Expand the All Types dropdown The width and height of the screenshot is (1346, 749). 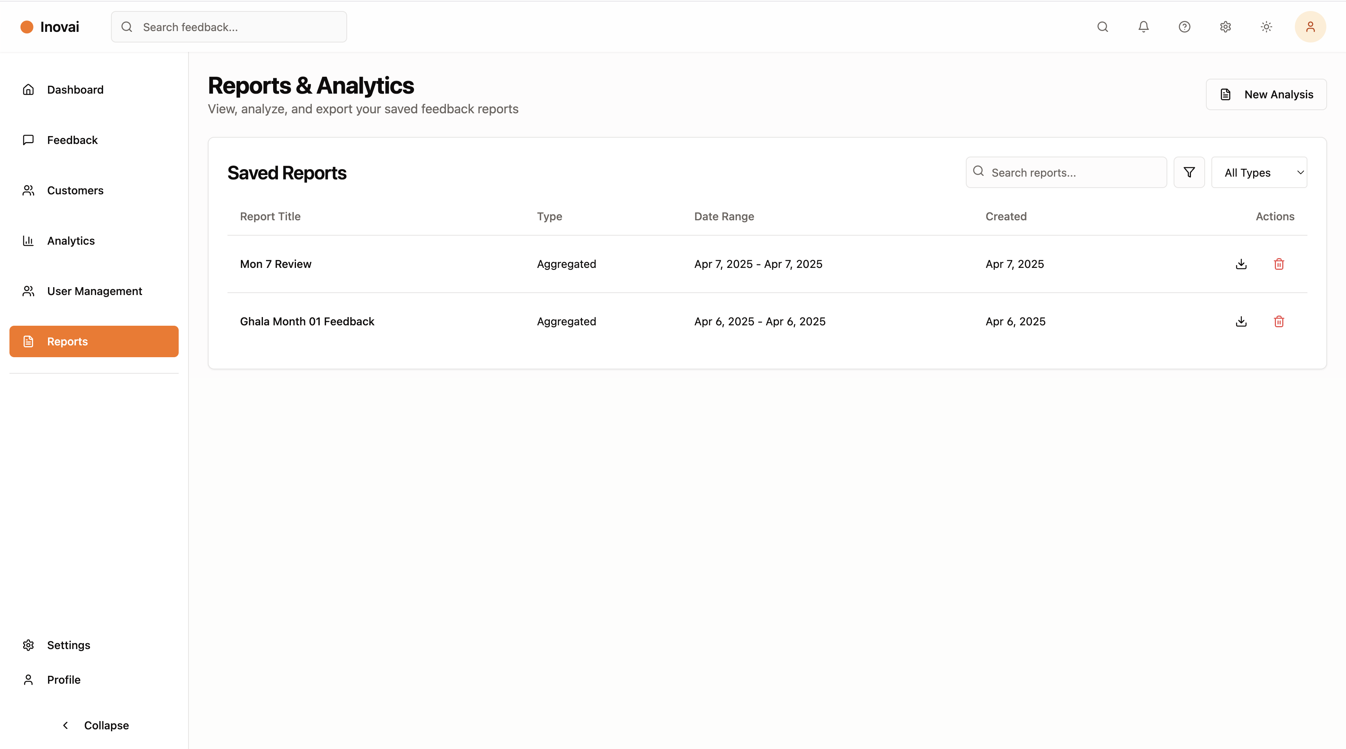[x=1259, y=172]
